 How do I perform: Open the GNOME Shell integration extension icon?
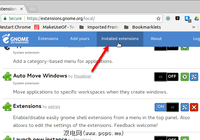(168, 18)
